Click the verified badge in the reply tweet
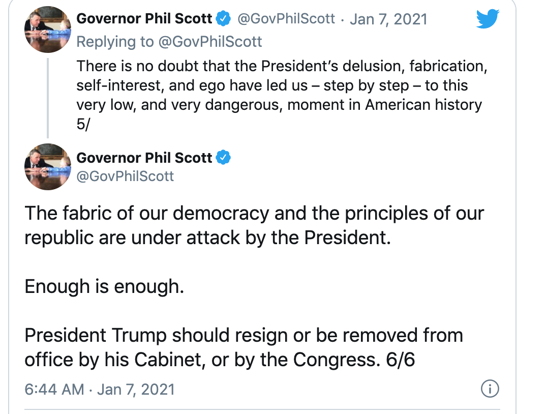This screenshot has width=547, height=414. [x=223, y=18]
